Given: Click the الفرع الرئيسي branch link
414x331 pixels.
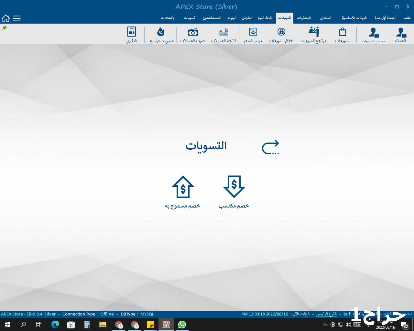Looking at the screenshot, I should 326,314.
